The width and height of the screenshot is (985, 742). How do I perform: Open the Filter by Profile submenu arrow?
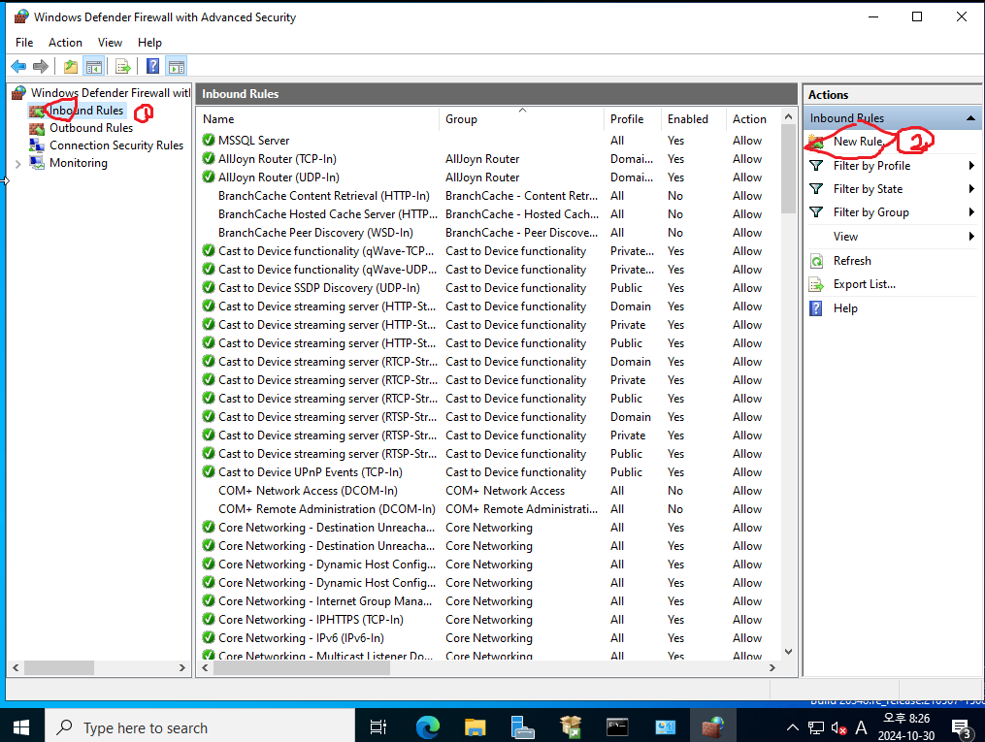971,166
